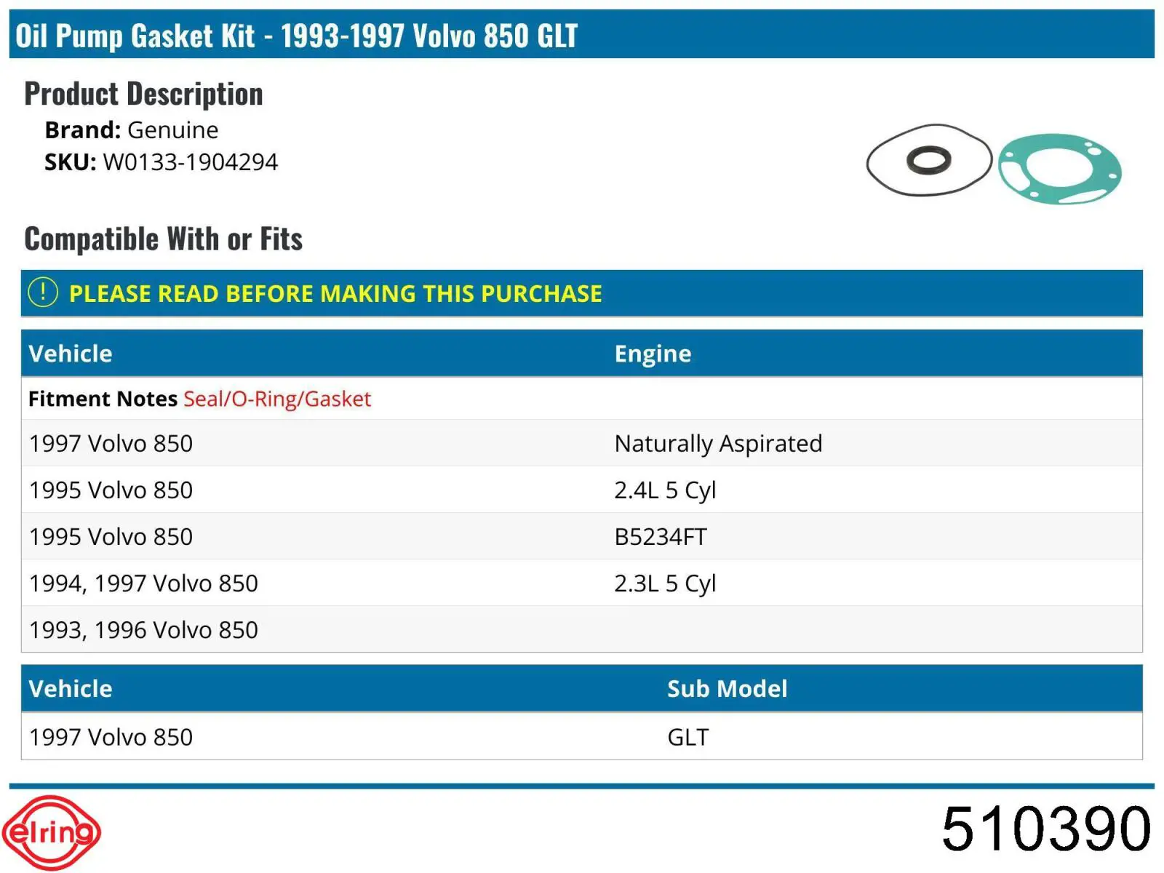The image size is (1164, 873).
Task: Click the Vehicle column header in engine table
Action: pyautogui.click(x=71, y=354)
